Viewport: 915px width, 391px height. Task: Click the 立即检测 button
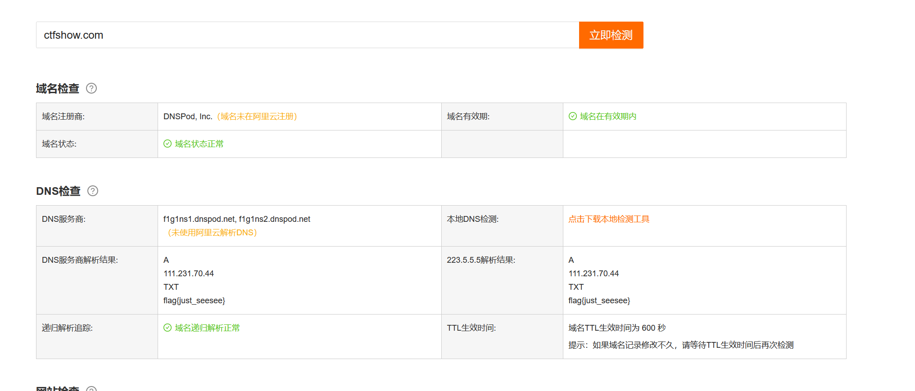click(611, 35)
